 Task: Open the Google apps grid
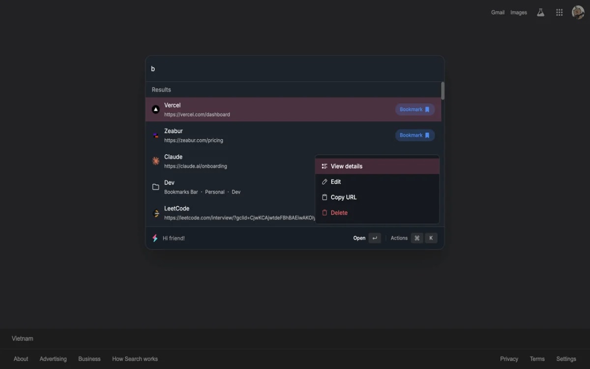(x=559, y=12)
